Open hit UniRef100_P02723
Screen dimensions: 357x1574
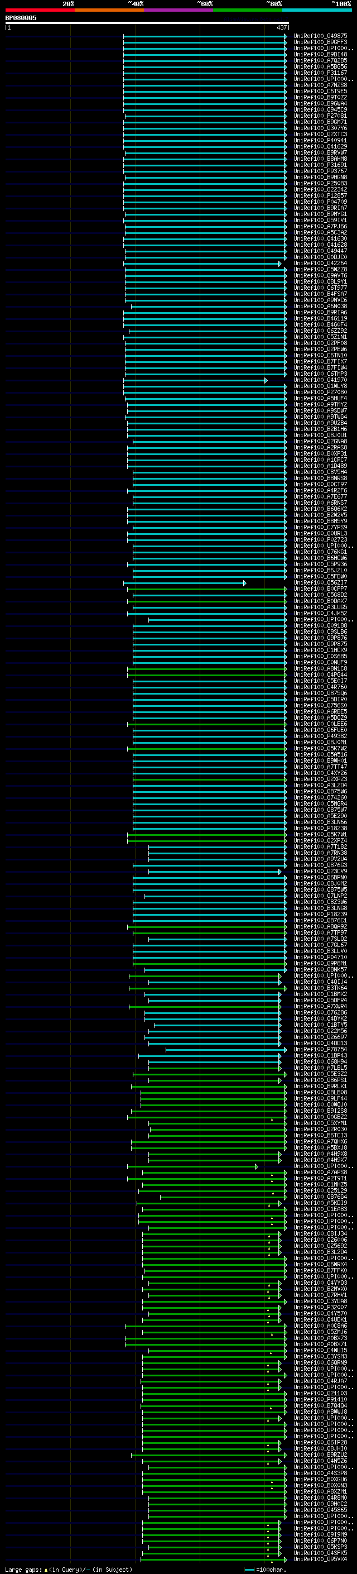pos(320,539)
